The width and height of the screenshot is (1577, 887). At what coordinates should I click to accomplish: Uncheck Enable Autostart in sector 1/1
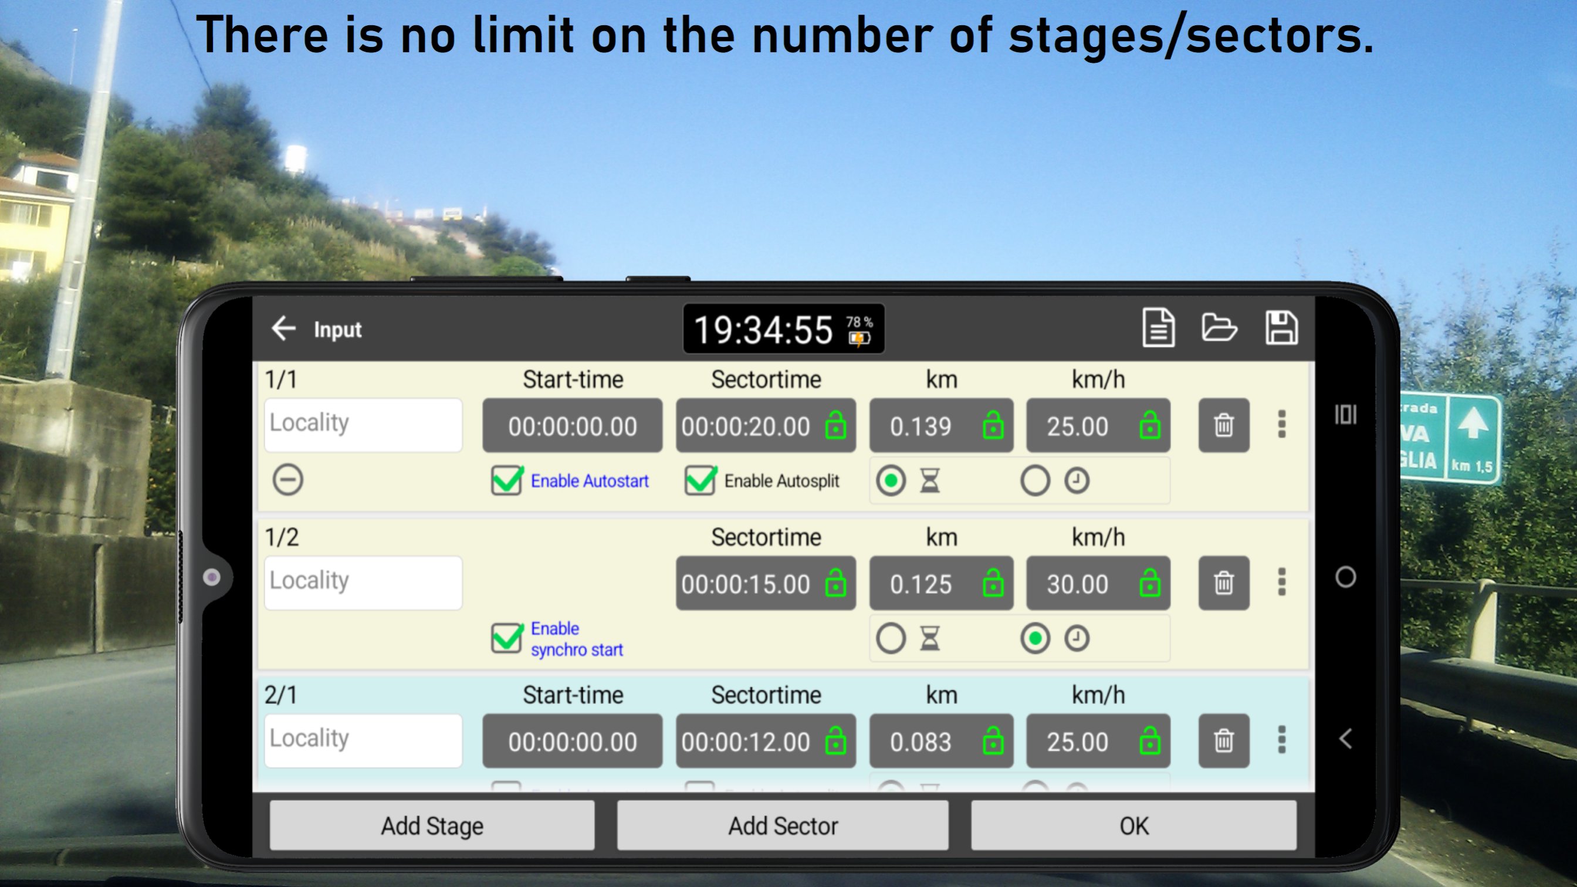point(507,480)
